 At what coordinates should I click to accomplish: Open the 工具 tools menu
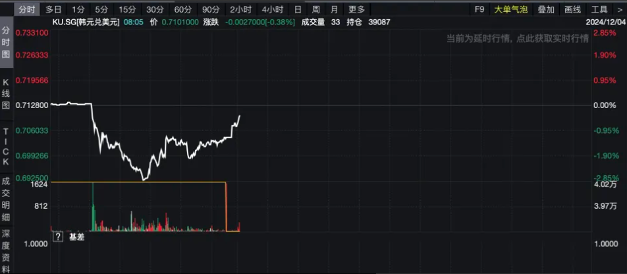click(x=599, y=10)
